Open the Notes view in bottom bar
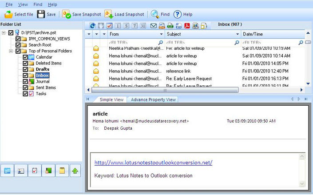The height and width of the screenshot is (195, 313). tap(62, 171)
